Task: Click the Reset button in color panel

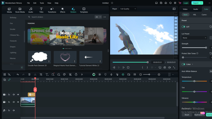Action: (187, 115)
